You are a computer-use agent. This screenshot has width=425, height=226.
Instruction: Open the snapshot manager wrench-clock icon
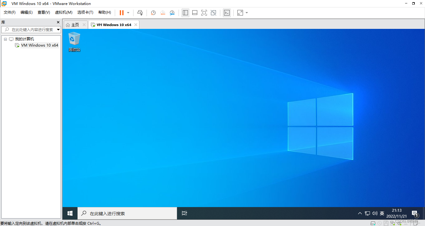[x=172, y=13]
